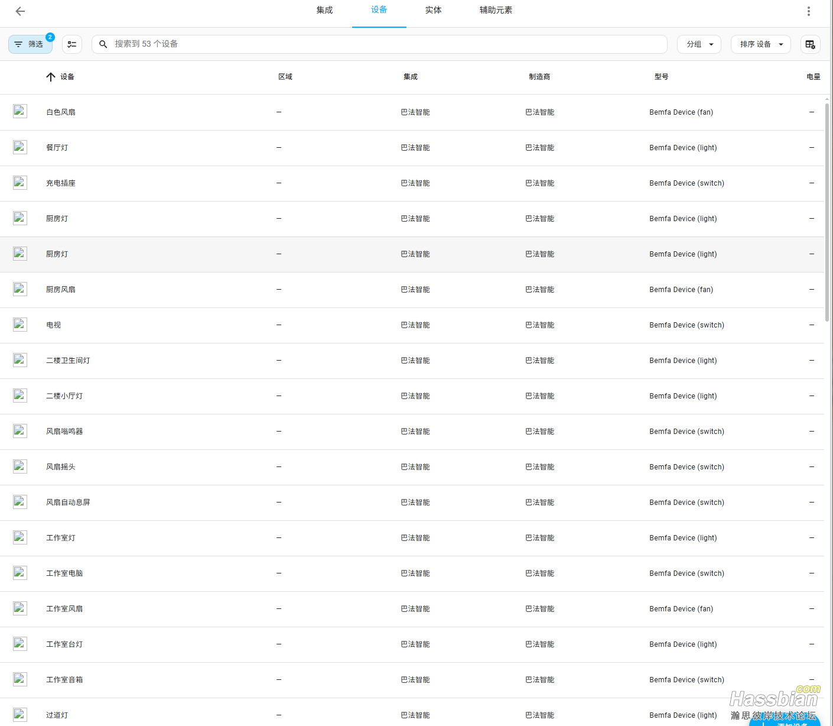This screenshot has width=833, height=726.
Task: Open the 风扇摇头 device
Action: click(61, 467)
